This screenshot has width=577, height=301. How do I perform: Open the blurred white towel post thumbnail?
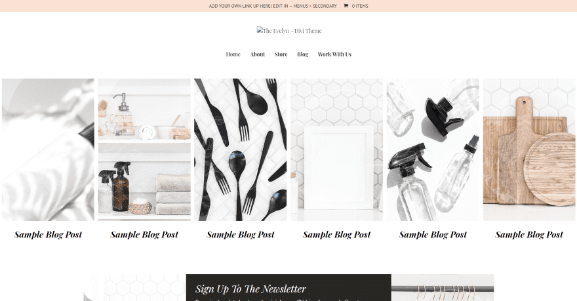(x=48, y=150)
